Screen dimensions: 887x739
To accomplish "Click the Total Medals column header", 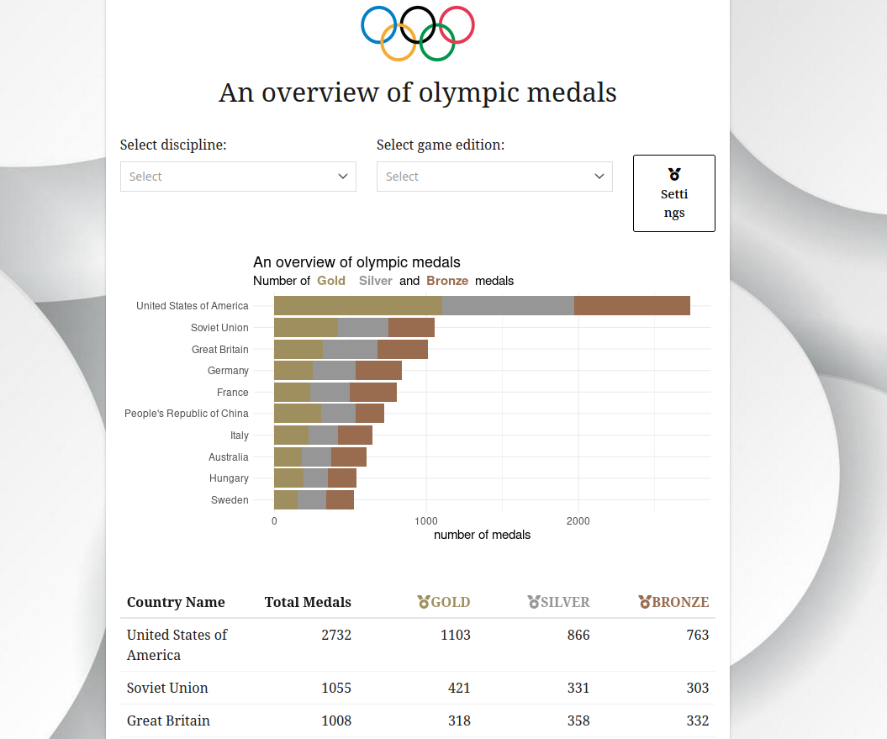I will point(308,602).
